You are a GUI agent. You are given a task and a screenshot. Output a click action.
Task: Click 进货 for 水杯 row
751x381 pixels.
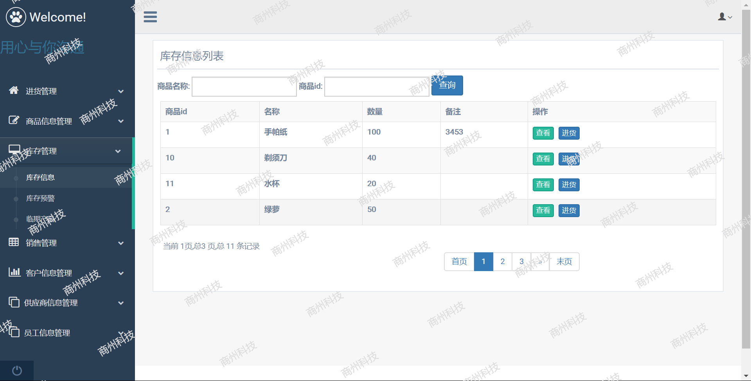point(569,185)
